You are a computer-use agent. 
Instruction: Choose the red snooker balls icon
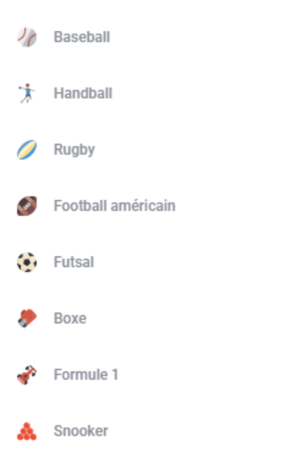[27, 431]
